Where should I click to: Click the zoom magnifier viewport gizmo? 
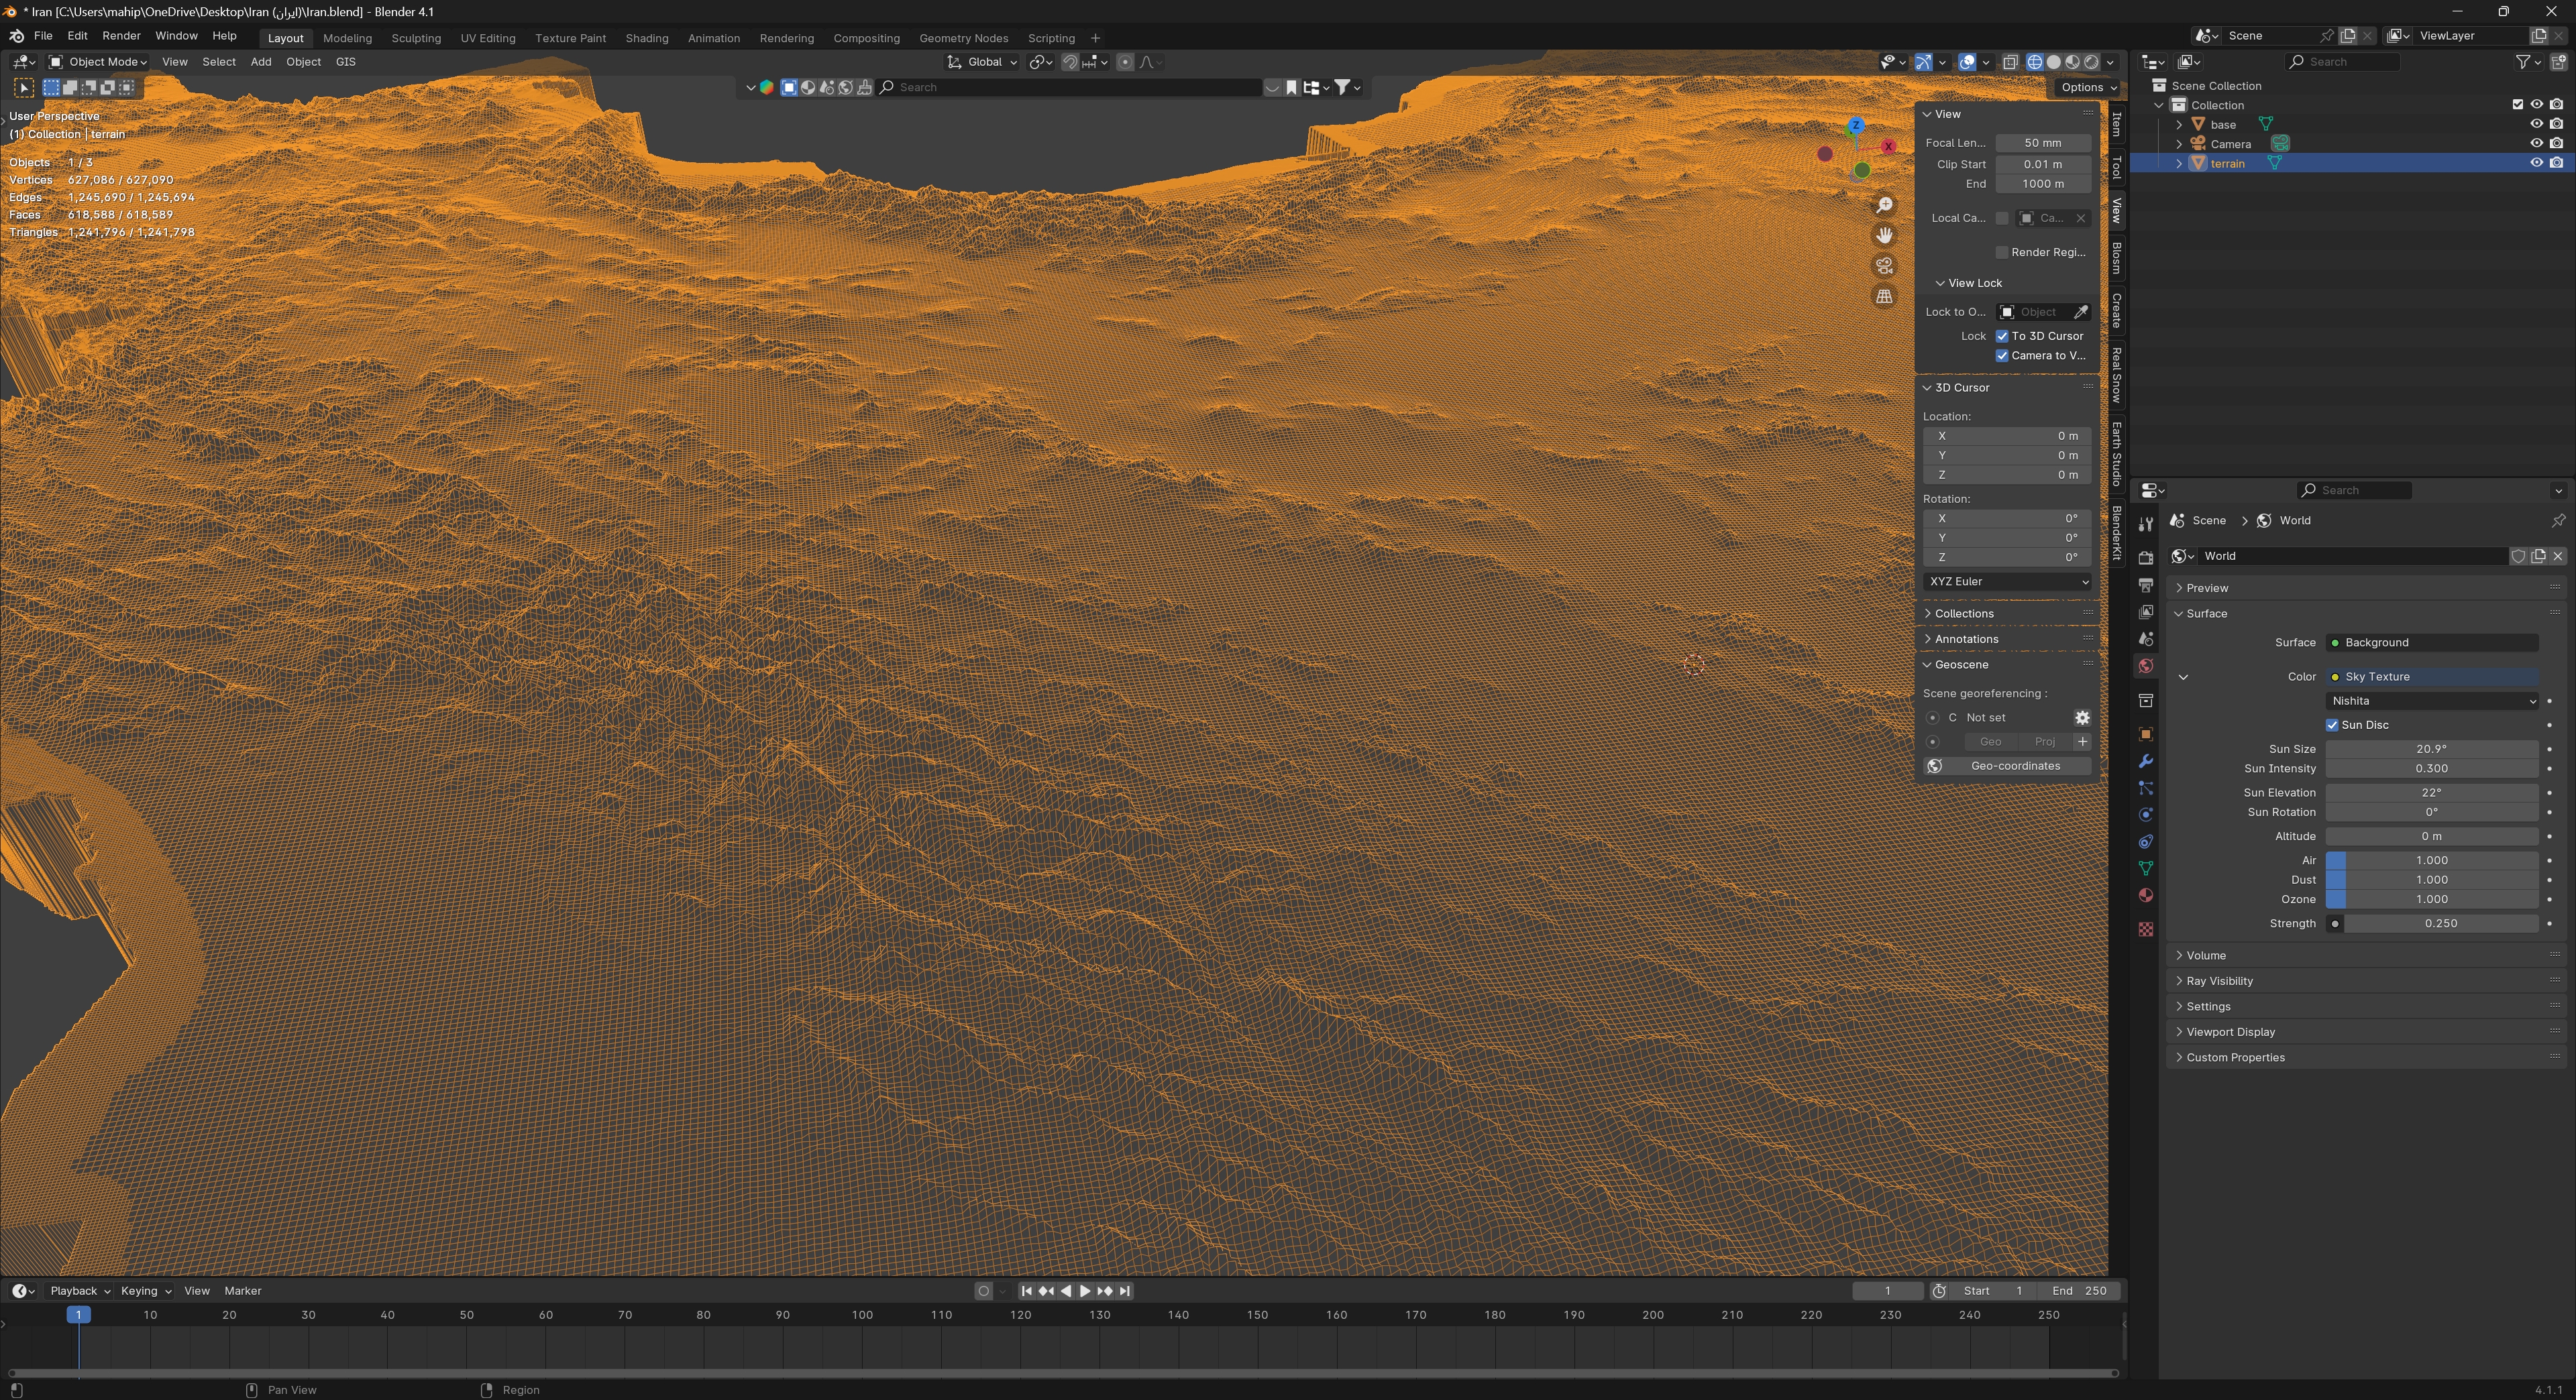click(1884, 205)
